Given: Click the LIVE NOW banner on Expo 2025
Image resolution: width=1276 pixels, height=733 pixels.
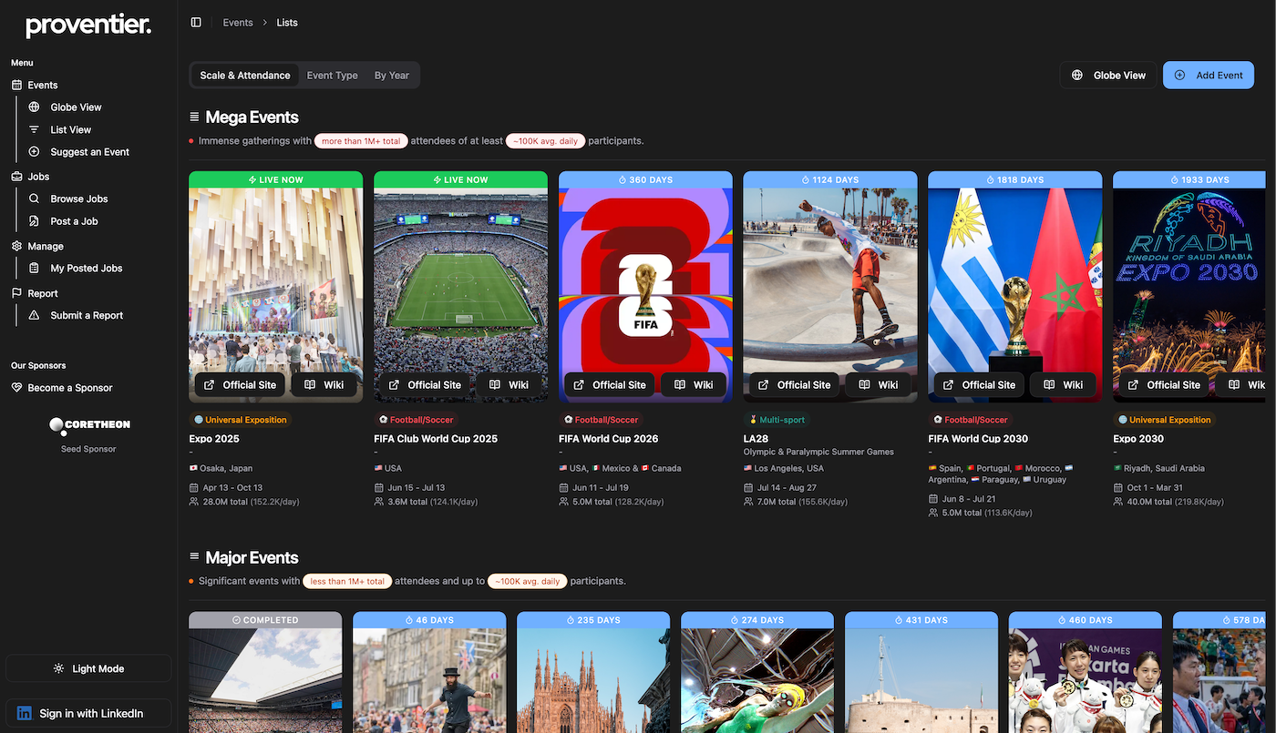Looking at the screenshot, I should point(275,179).
